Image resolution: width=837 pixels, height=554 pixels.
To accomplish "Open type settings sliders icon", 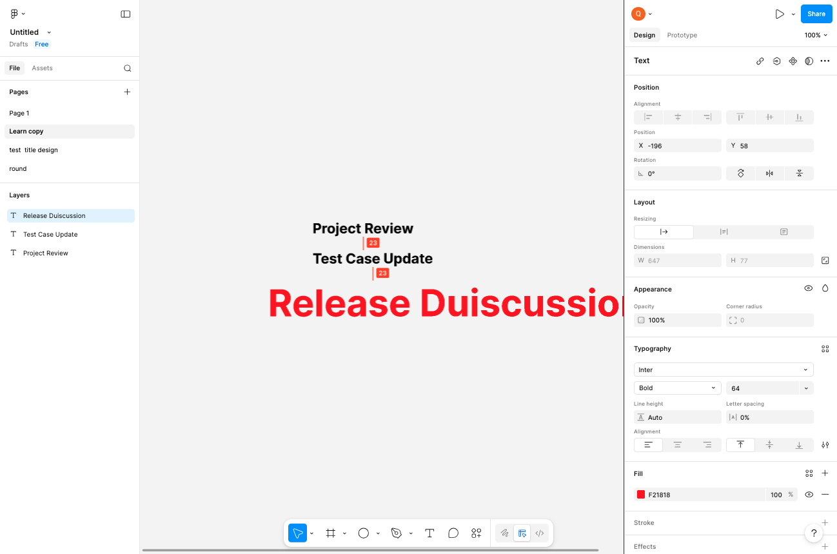I will click(x=825, y=445).
